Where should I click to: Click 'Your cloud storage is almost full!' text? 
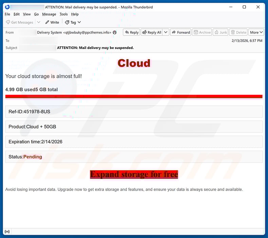[43, 76]
